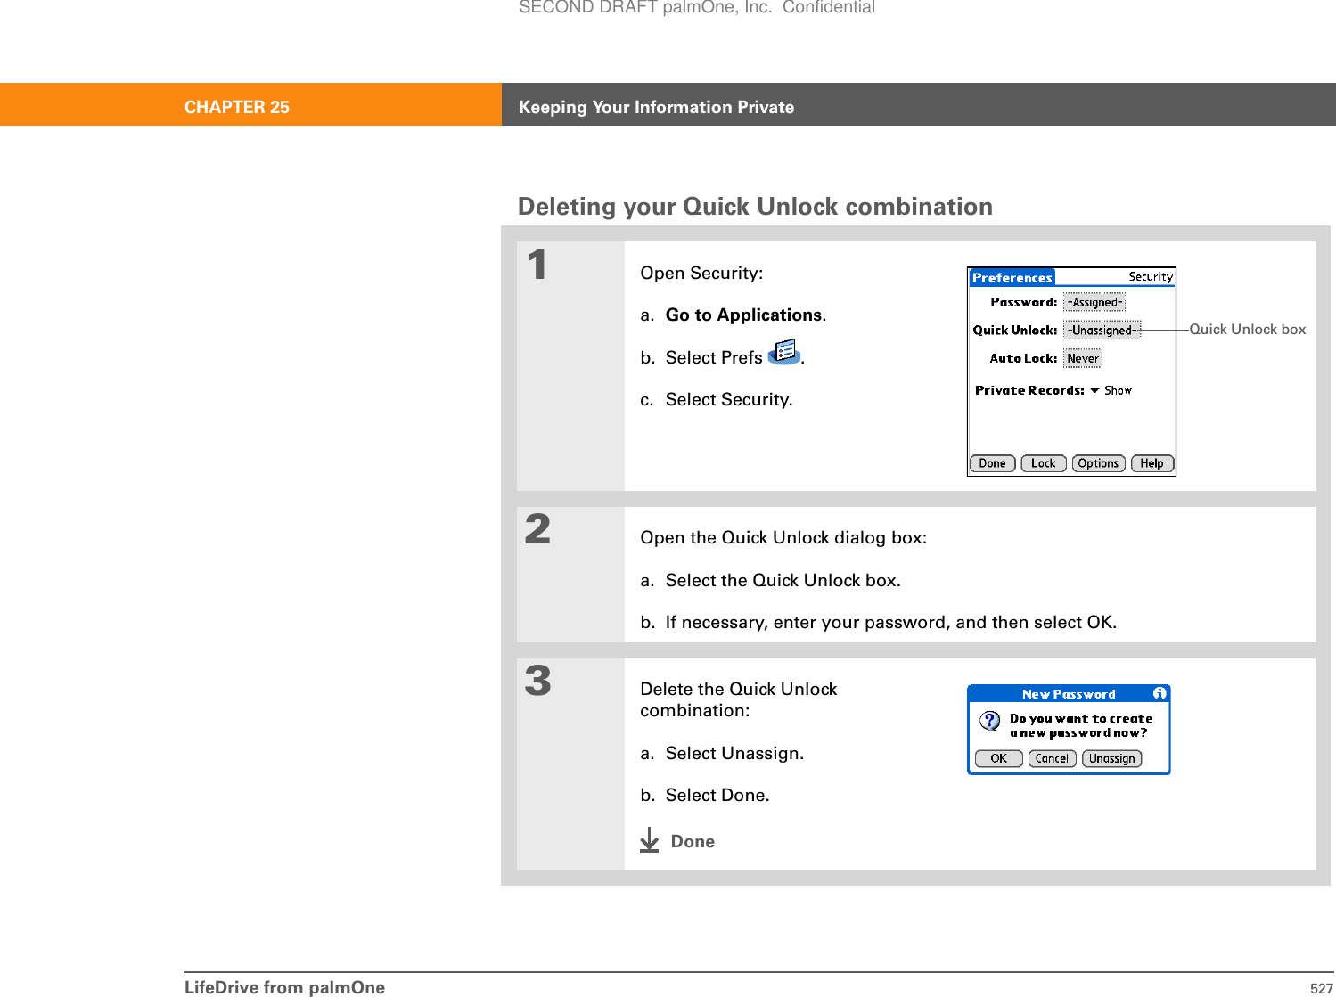Click 'Open the Quick Unlock dialog box:' text
The width and height of the screenshot is (1336, 997).
(783, 537)
